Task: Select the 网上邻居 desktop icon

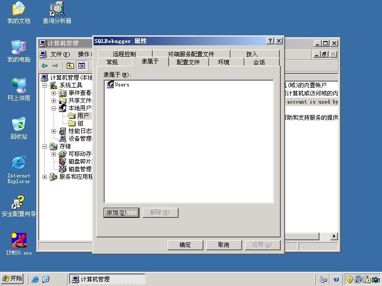Action: point(19,90)
